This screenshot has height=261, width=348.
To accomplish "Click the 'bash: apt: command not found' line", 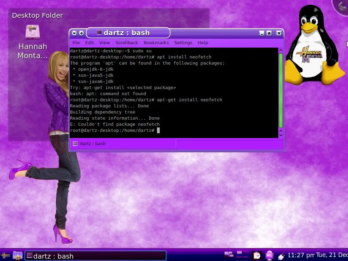I will point(108,94).
